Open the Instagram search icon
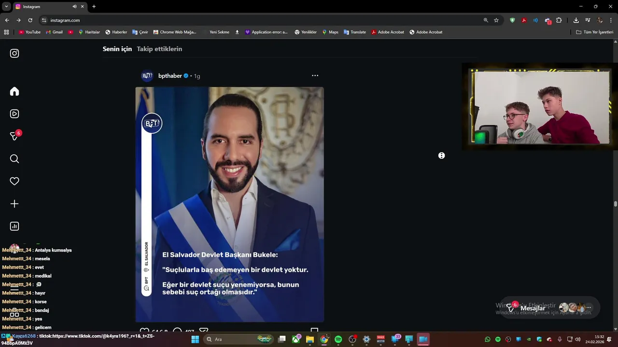The image size is (618, 347). coord(14,159)
